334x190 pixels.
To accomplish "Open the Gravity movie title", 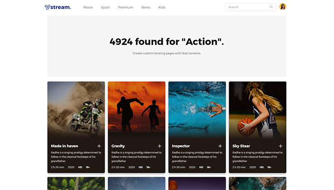I will point(118,146).
